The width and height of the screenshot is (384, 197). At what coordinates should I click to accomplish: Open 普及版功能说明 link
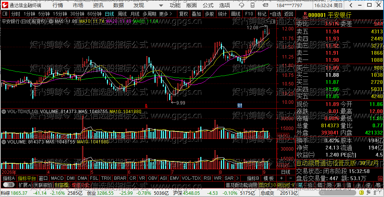point(241,185)
